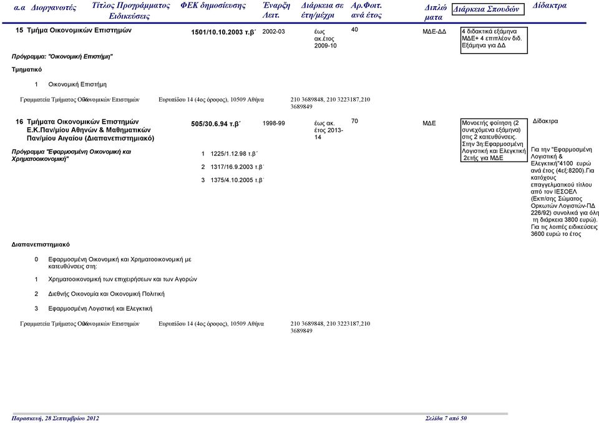Click start year '2002-03'

tap(273, 32)
